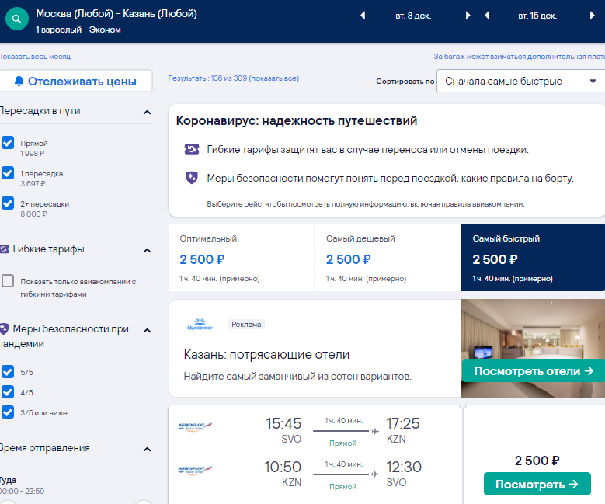Click the shield icon beside Меры безопасности при пандемии
605x504 pixels.
(x=4, y=328)
